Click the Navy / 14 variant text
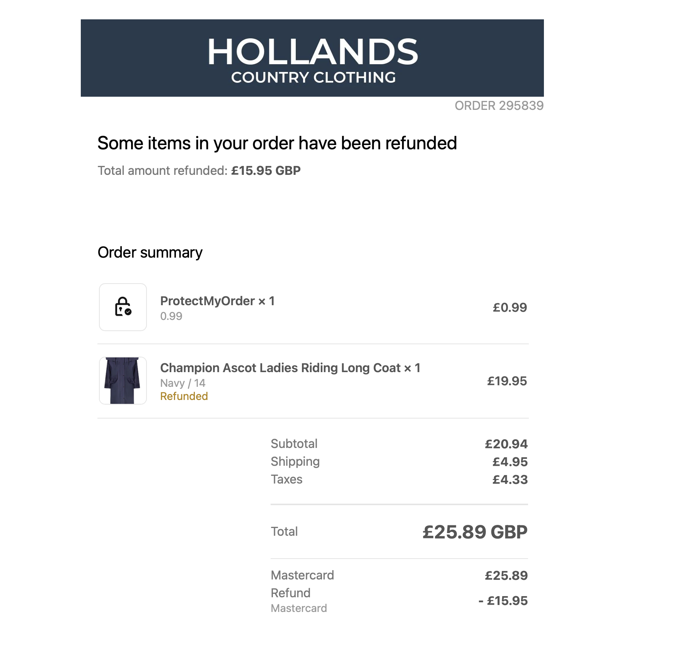The width and height of the screenshot is (697, 646). pos(183,383)
